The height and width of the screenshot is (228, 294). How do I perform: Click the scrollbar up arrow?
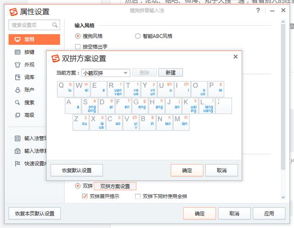[283, 22]
